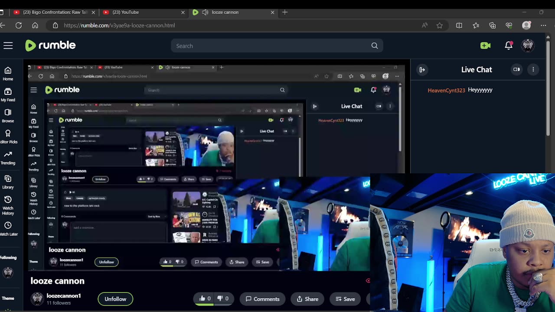
Task: Open the Comments button
Action: (262, 299)
